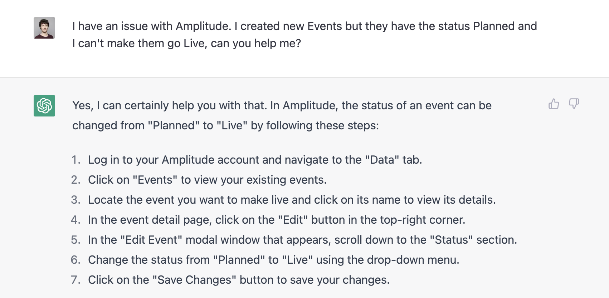Click step 4 about the event detail page
The image size is (609, 298).
(x=276, y=220)
